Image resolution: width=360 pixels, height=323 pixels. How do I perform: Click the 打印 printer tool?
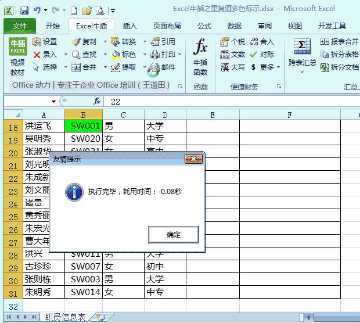click(163, 55)
